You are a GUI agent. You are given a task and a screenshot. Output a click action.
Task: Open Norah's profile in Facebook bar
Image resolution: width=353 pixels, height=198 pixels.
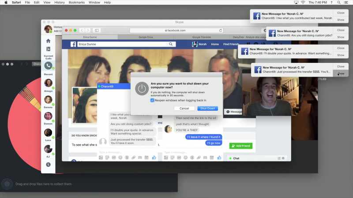(199, 44)
